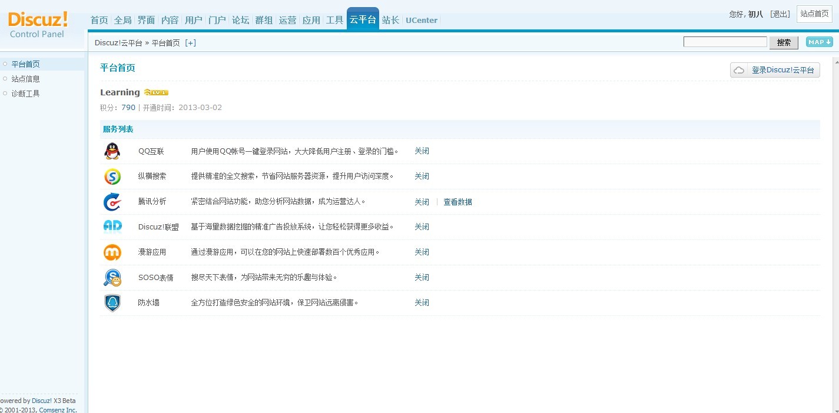Click the SOSO表情 service icon
This screenshot has height=413, width=839.
112,278
